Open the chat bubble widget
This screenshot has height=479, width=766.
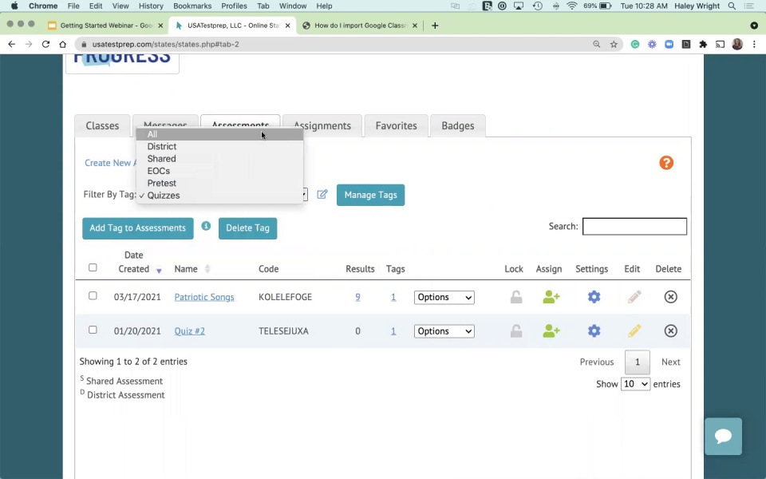click(723, 436)
